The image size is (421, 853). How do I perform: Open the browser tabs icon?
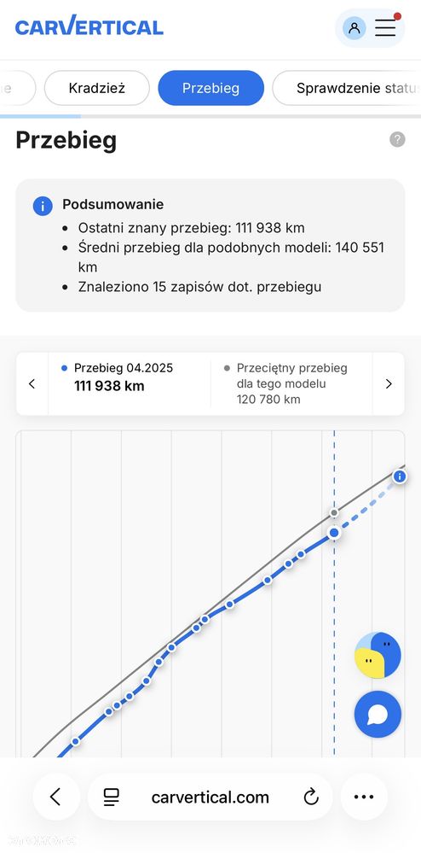point(112,797)
